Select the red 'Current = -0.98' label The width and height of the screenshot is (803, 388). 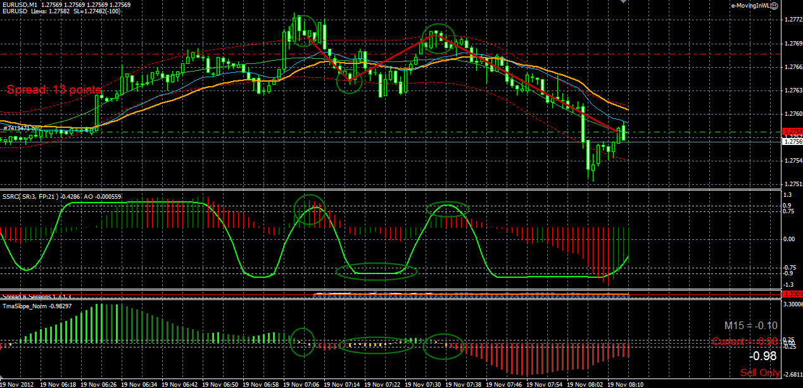tap(745, 342)
